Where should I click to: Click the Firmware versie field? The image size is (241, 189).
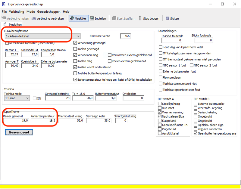(125, 36)
